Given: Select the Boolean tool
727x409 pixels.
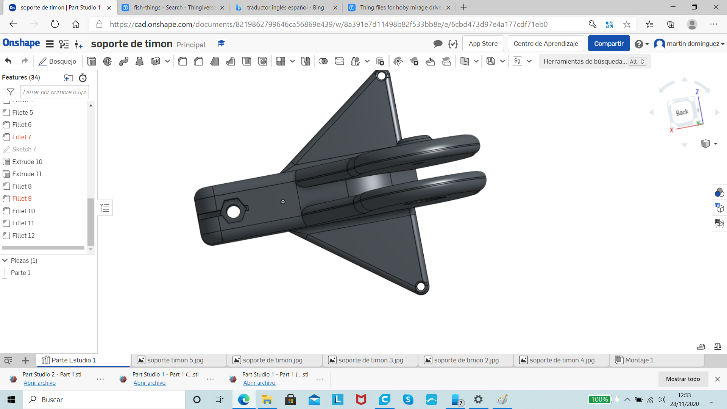Looking at the screenshot, I should pyautogui.click(x=323, y=61).
